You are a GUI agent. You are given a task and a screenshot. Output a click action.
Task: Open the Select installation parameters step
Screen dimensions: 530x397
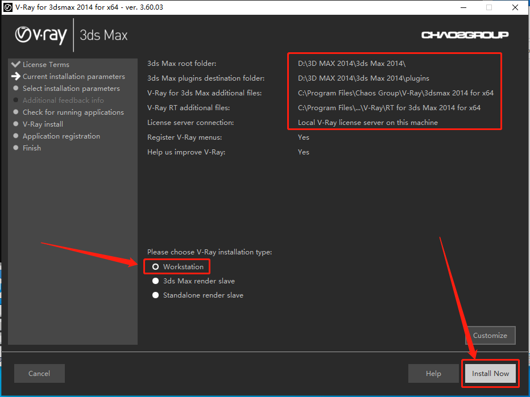[71, 89]
